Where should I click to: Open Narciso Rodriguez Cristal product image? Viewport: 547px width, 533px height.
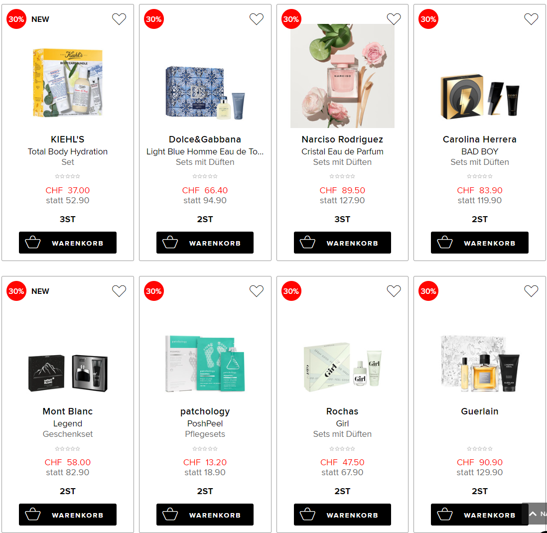(x=342, y=76)
